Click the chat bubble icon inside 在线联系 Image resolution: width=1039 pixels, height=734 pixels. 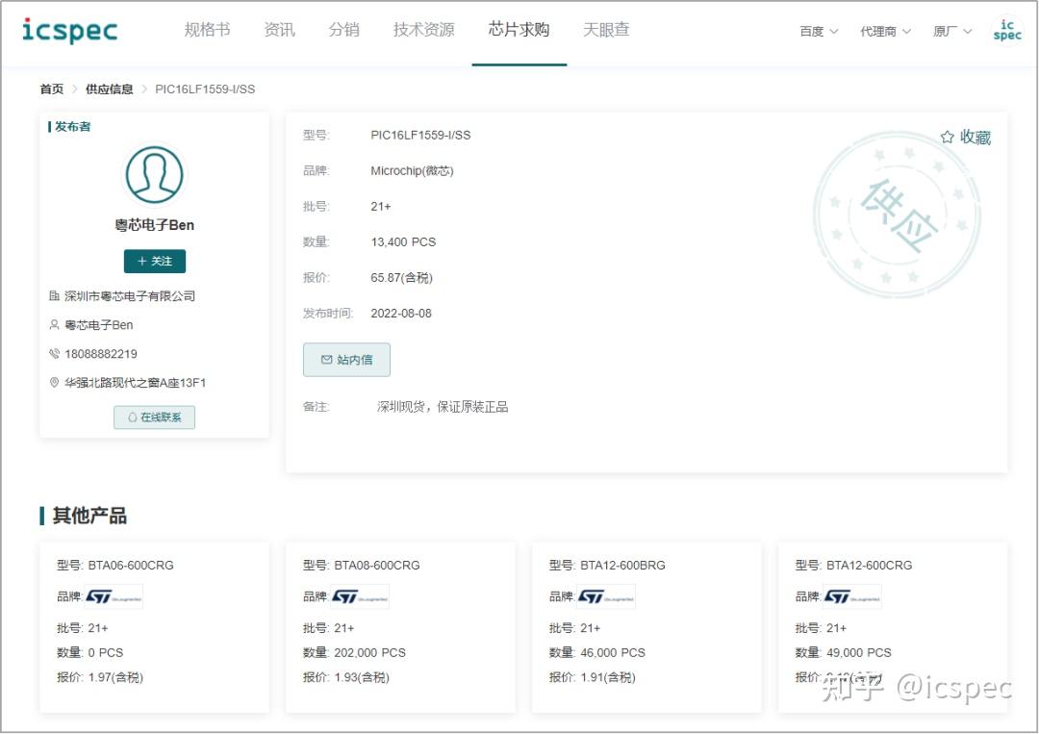pos(134,417)
